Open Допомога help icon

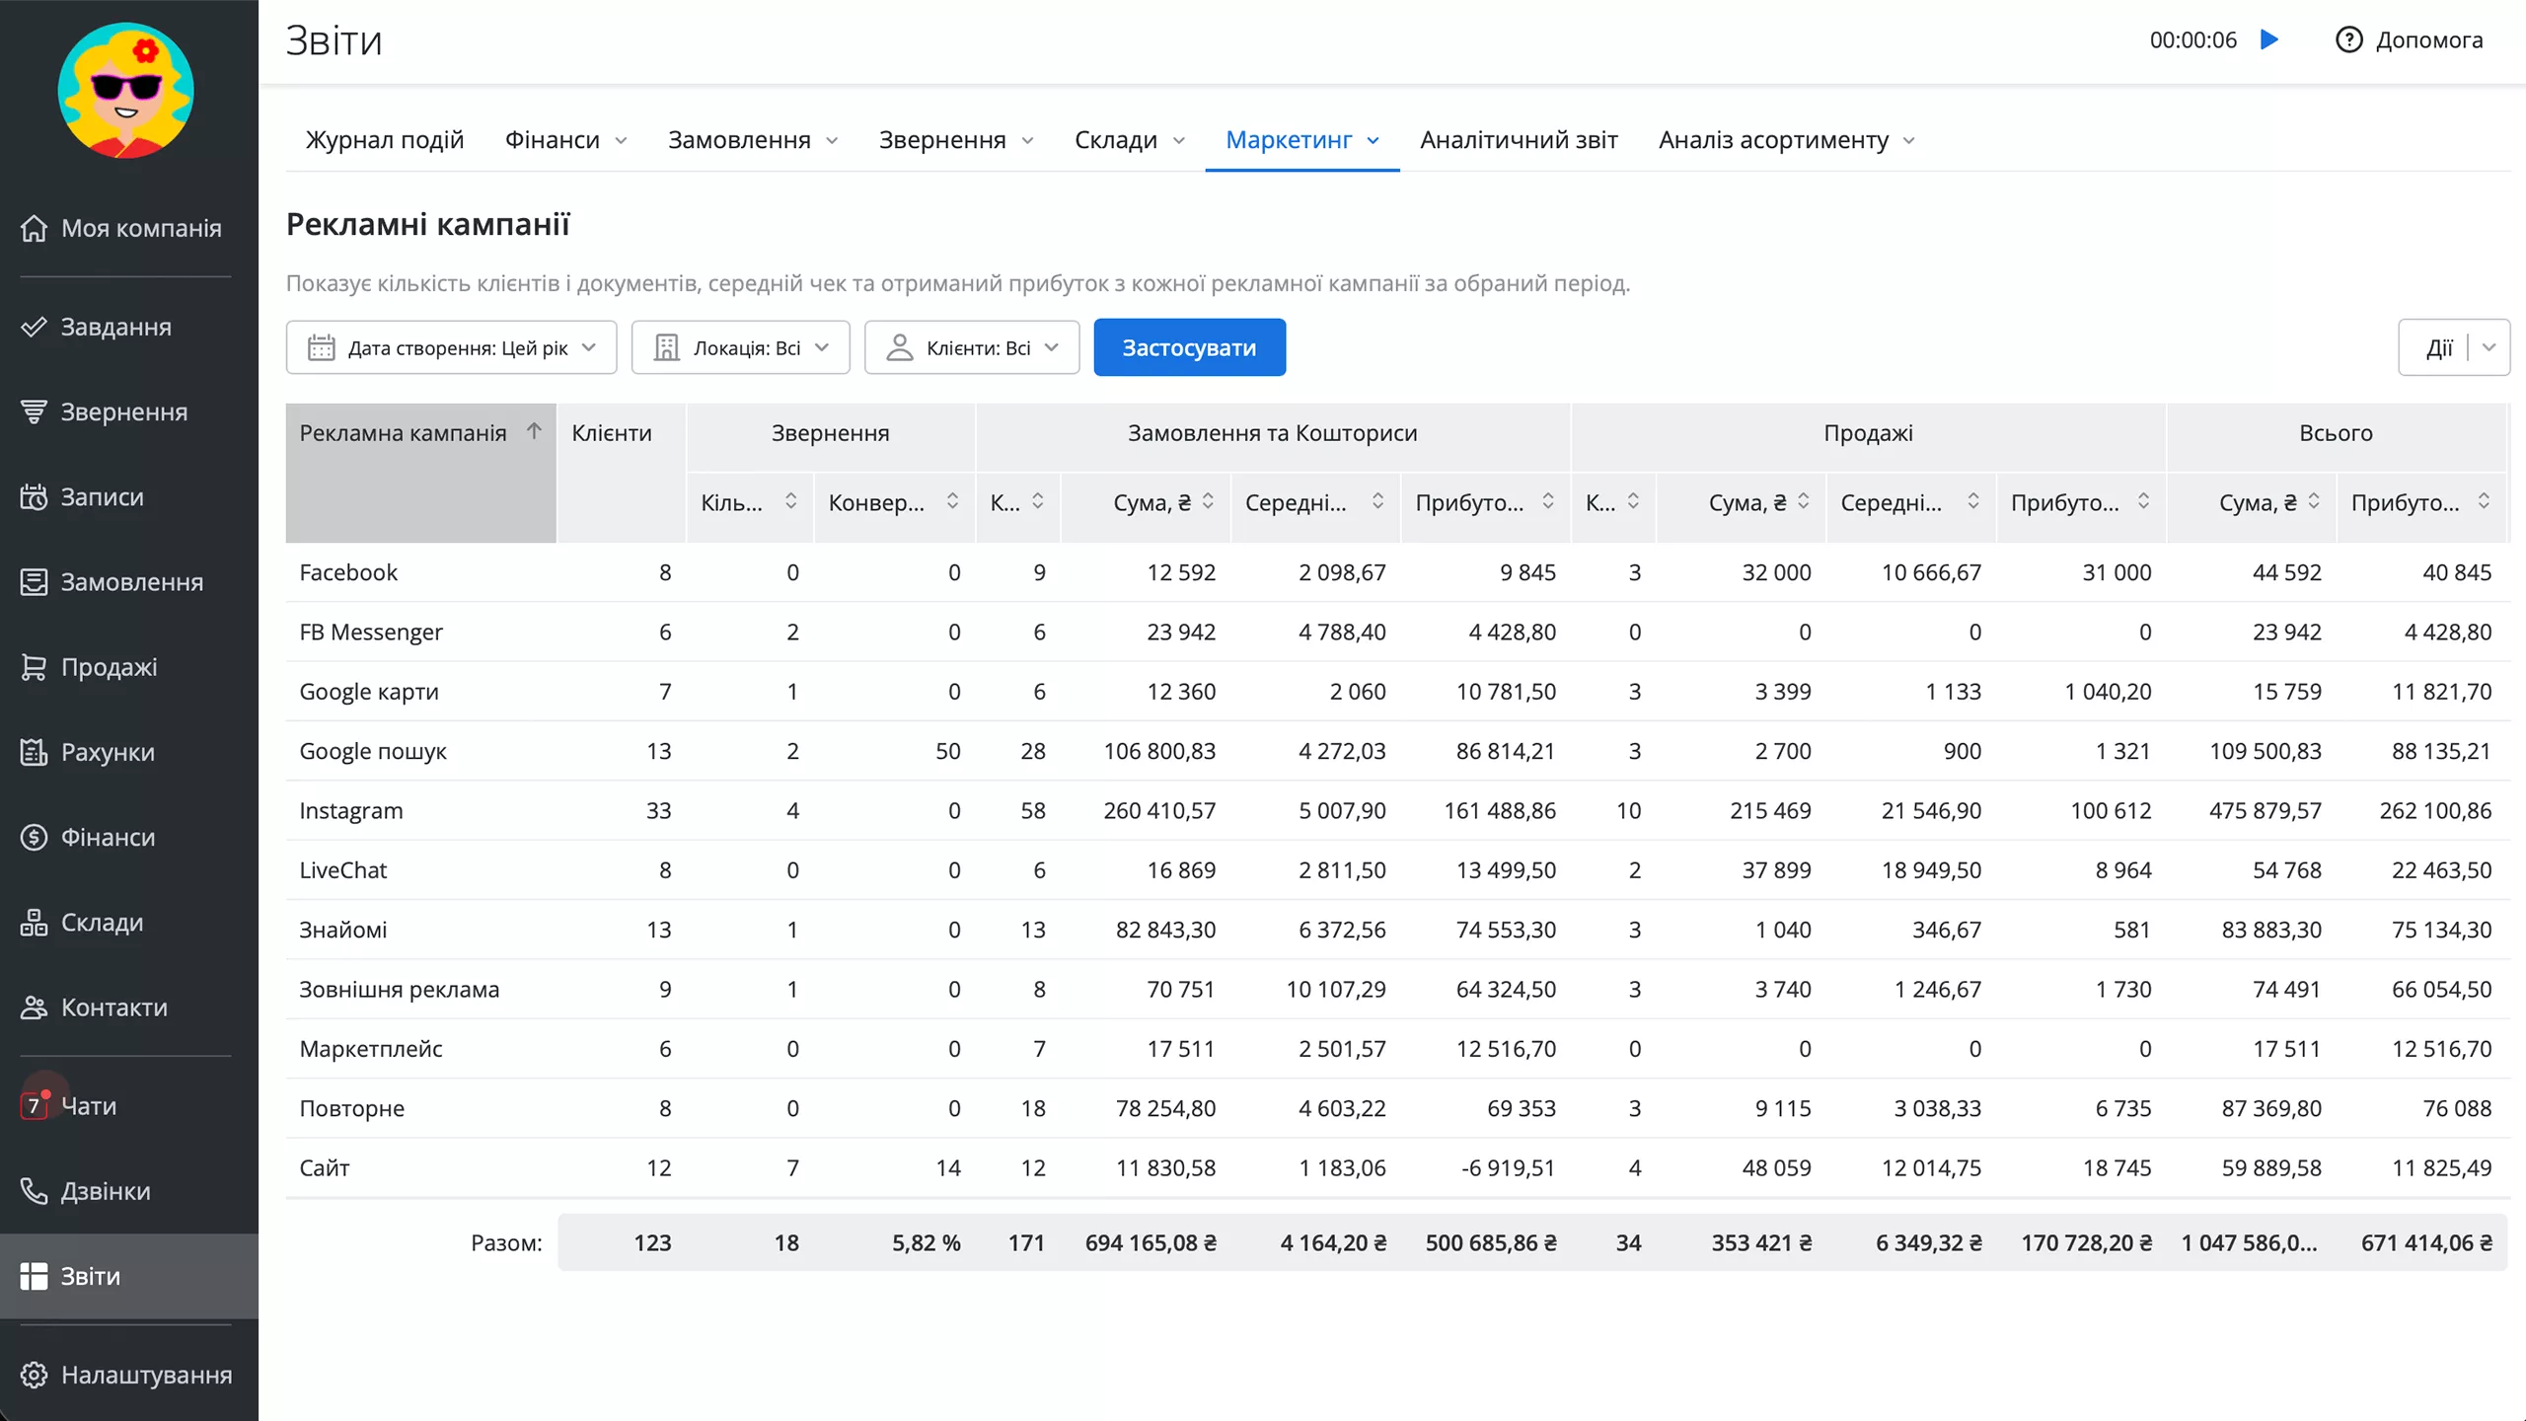2348,39
